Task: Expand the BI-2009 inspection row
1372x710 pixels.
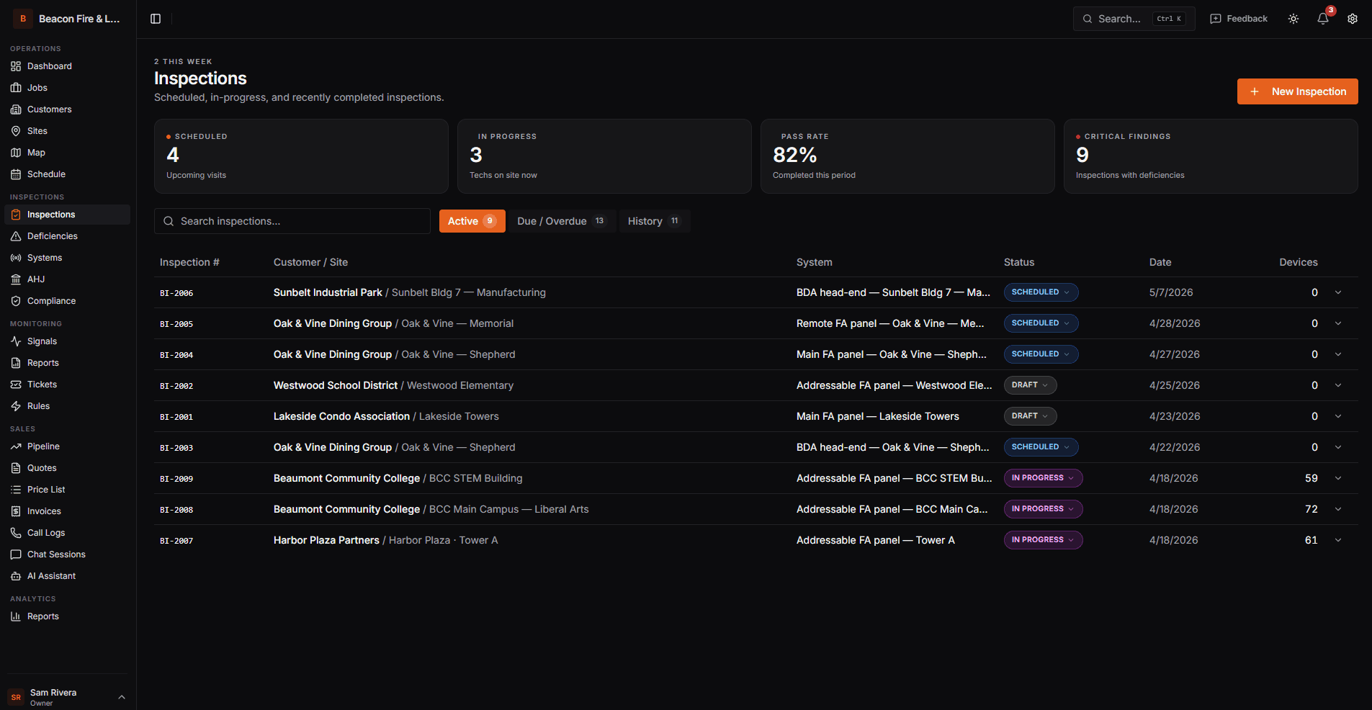Action: 1337,478
